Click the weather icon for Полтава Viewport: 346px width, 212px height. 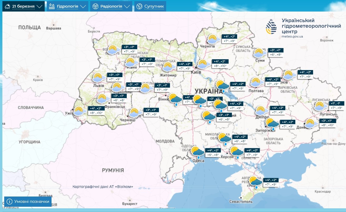[257, 82]
